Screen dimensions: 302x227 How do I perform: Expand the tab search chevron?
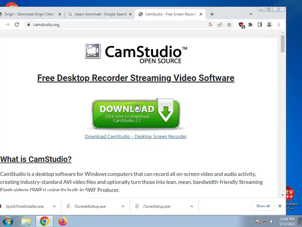251,14
